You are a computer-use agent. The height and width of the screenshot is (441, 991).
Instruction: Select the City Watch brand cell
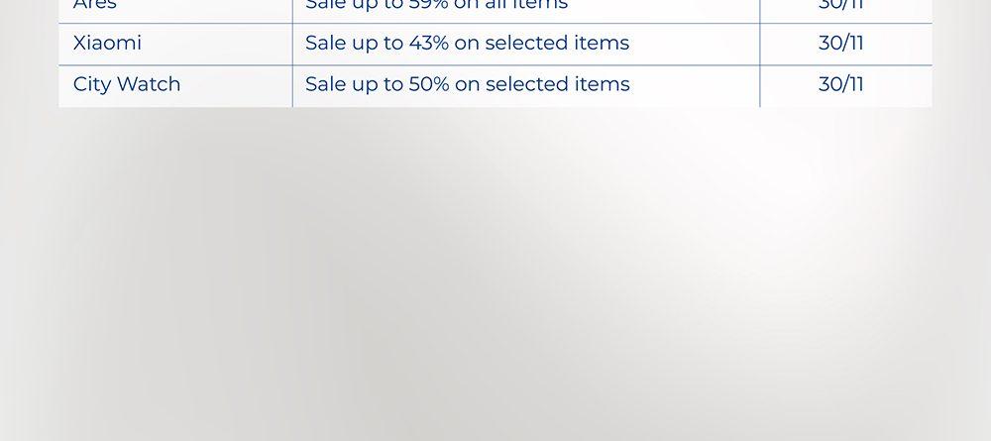point(127,84)
